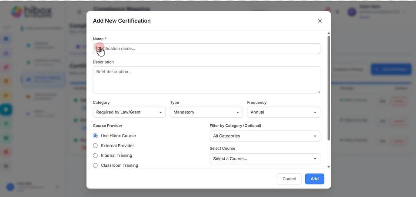Viewport: 416px width, 197px height.
Task: Open the Filter by Category dropdown
Action: coord(265,136)
